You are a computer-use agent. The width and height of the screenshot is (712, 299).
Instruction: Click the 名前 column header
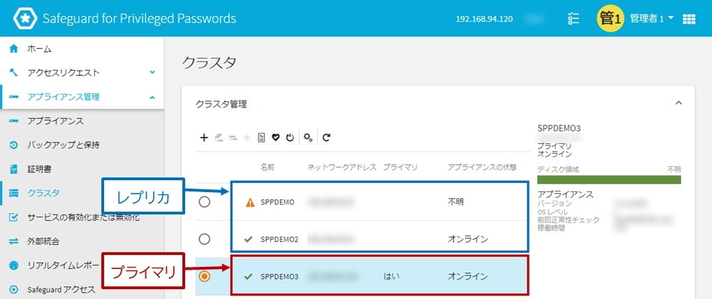[x=268, y=167]
